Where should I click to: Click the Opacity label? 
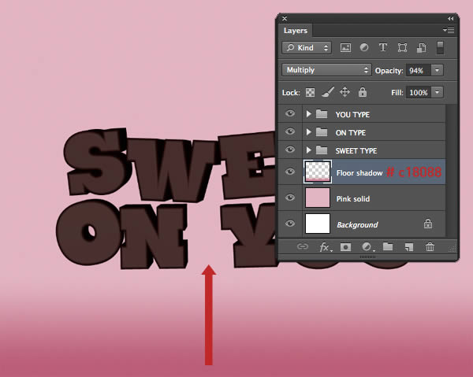point(389,71)
